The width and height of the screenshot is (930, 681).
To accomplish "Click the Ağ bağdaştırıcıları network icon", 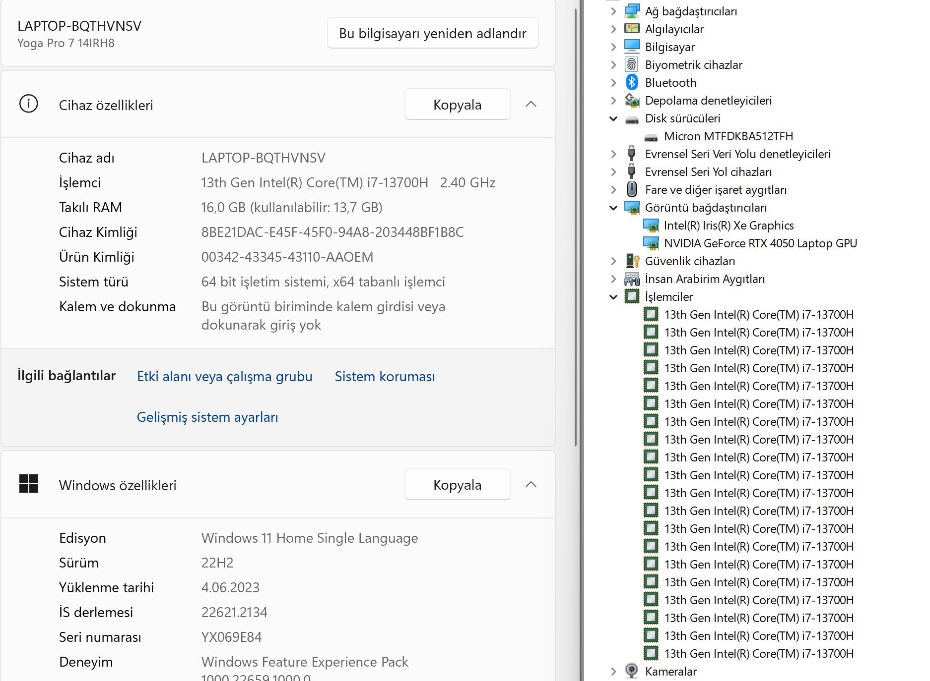I will point(632,11).
